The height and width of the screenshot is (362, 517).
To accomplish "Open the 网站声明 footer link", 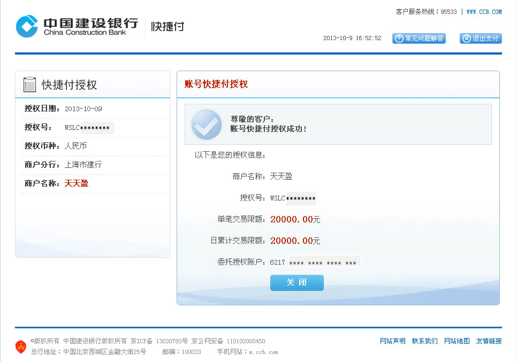I will tap(392, 341).
